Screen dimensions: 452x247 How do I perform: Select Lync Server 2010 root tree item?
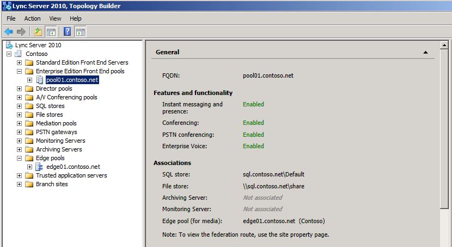[x=38, y=45]
